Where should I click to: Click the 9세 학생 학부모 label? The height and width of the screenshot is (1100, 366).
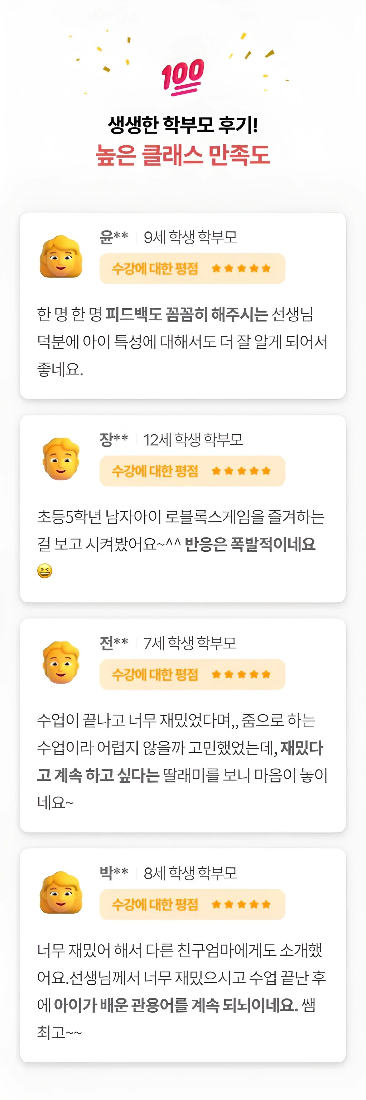click(190, 237)
